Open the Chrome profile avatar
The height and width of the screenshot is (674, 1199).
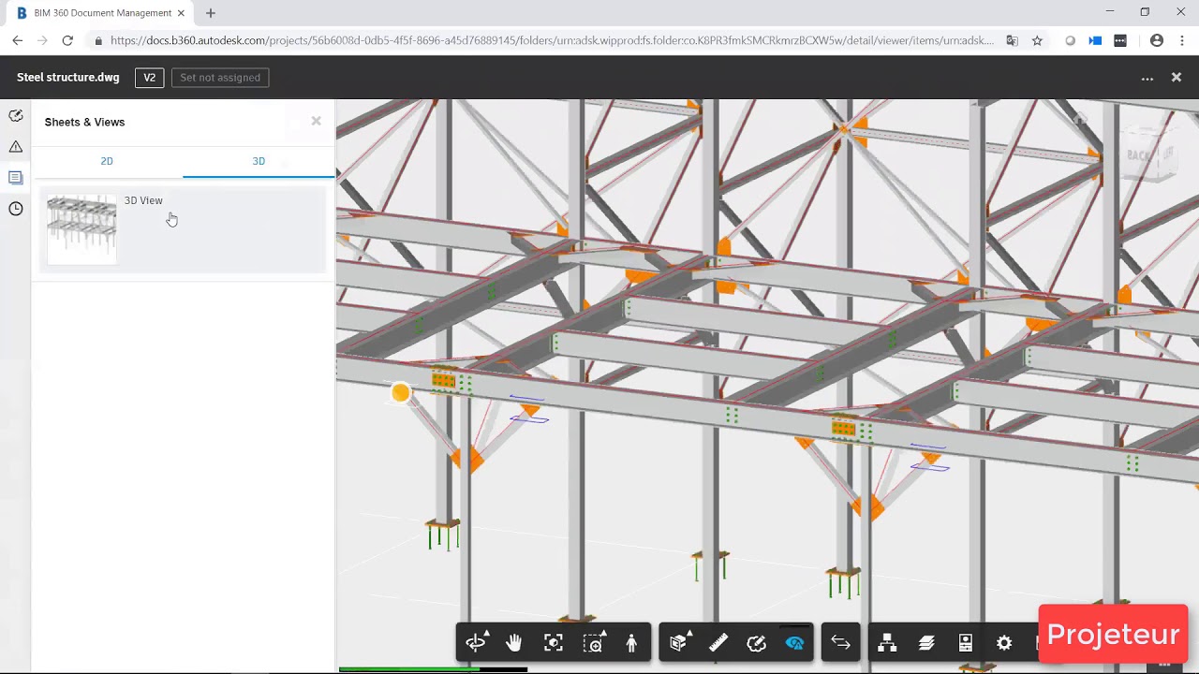click(1157, 40)
